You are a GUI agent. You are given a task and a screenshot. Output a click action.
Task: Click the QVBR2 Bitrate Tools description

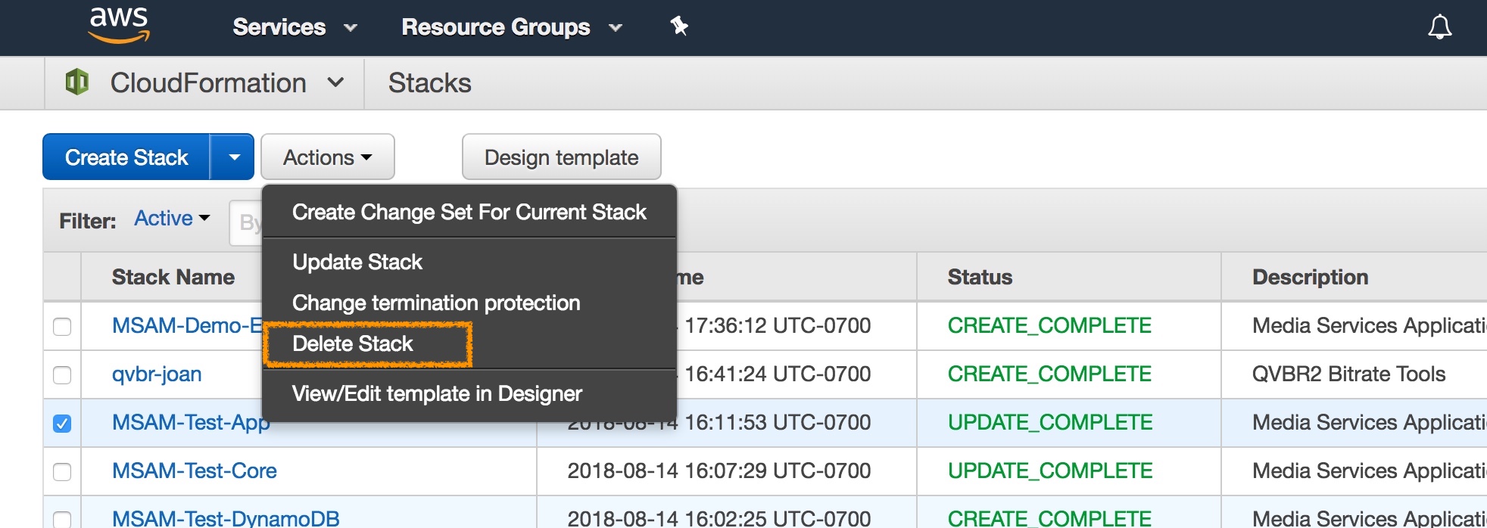(x=1348, y=374)
